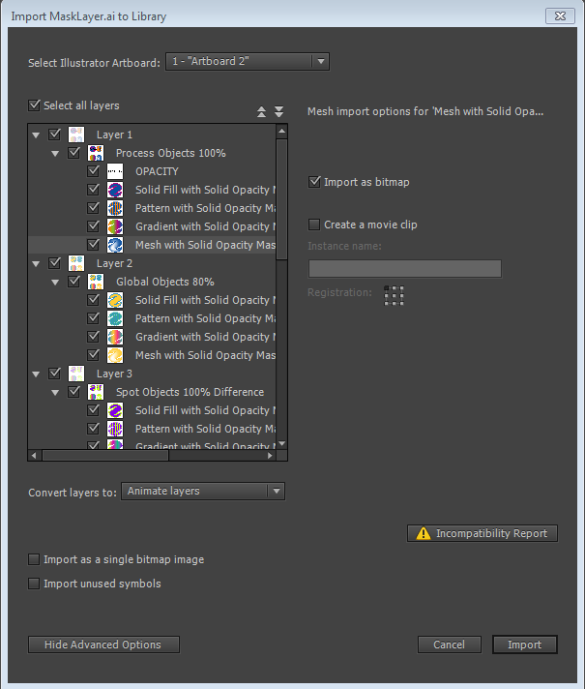Open the Select Illustrator Artboard dropdown
The height and width of the screenshot is (689, 585).
[248, 62]
